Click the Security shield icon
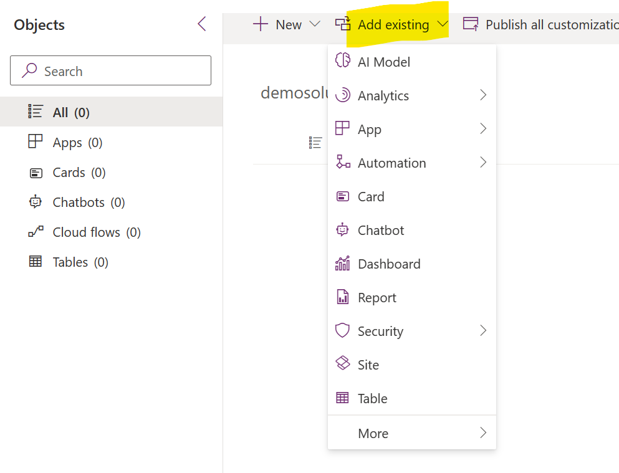 click(342, 330)
